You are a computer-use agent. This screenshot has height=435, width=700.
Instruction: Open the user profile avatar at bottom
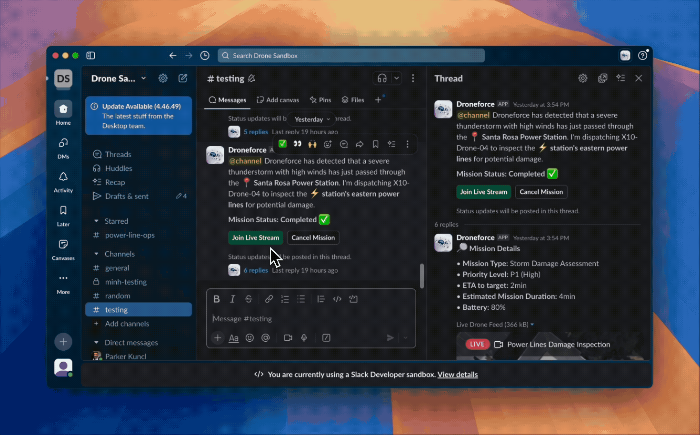pyautogui.click(x=63, y=367)
